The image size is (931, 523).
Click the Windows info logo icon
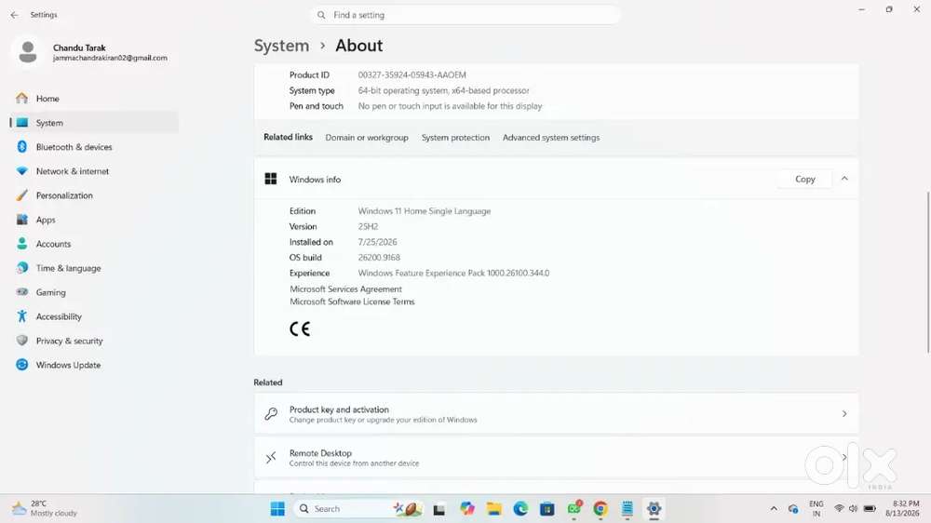tap(271, 180)
